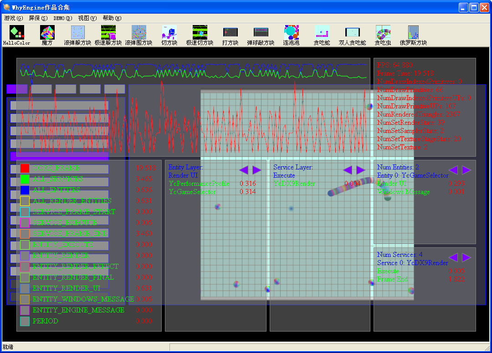492x353 pixels.
Task: Click Num Services panel right arrow
Action: pyautogui.click(x=466, y=257)
